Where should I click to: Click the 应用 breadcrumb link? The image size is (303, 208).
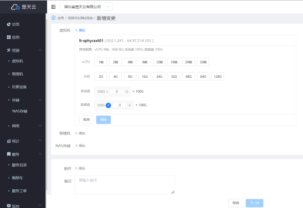60,18
